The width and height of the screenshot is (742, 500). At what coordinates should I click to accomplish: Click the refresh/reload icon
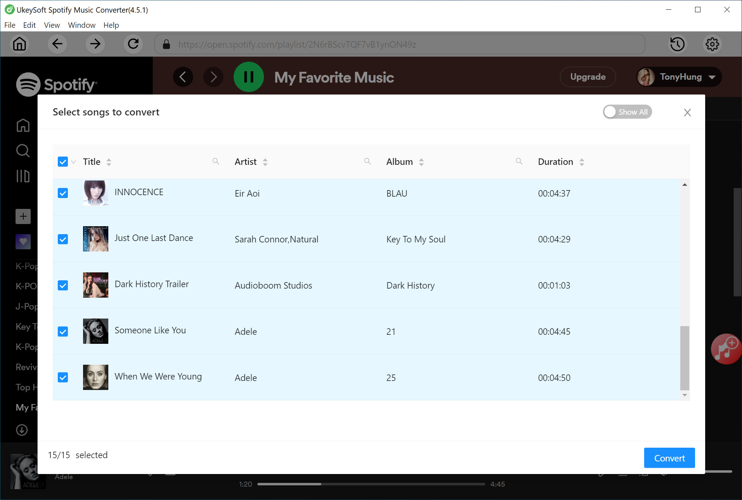(x=133, y=44)
